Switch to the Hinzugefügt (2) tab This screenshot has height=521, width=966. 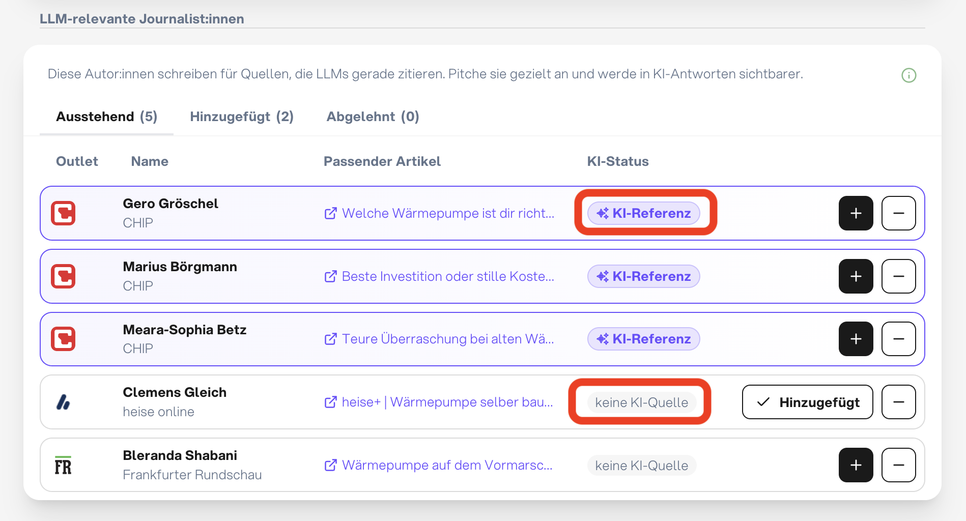(x=242, y=117)
